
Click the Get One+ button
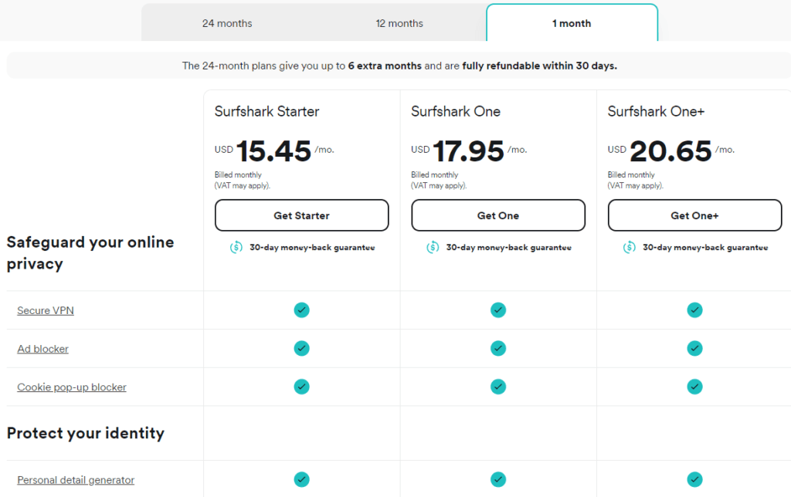[694, 215]
